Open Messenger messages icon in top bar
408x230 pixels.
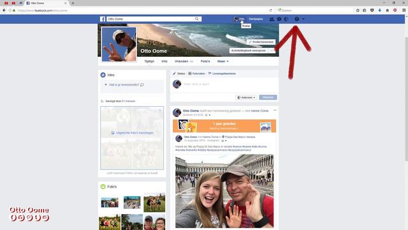[279, 19]
